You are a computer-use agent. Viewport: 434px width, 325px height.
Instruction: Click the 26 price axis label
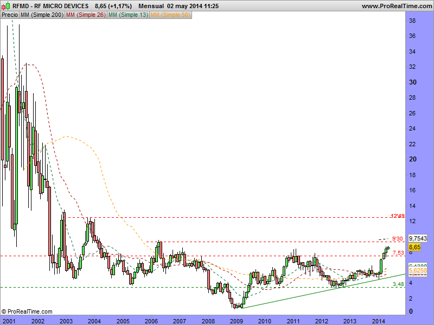coord(412,113)
